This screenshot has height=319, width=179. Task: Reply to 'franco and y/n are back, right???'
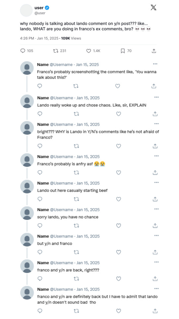[40, 278]
